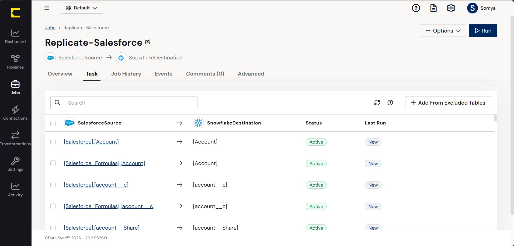
Task: Go back to Jobs via breadcrumb
Action: click(50, 28)
